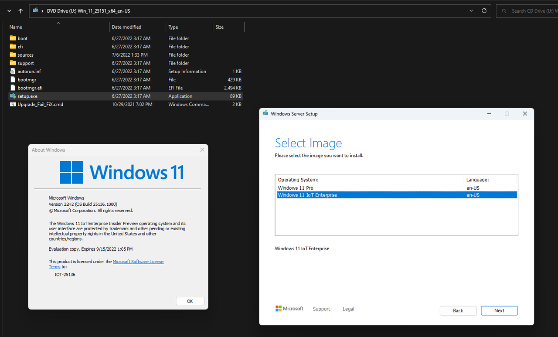Click the DVD drive icon in address bar
Viewport: 558px width, 337px height.
36,11
